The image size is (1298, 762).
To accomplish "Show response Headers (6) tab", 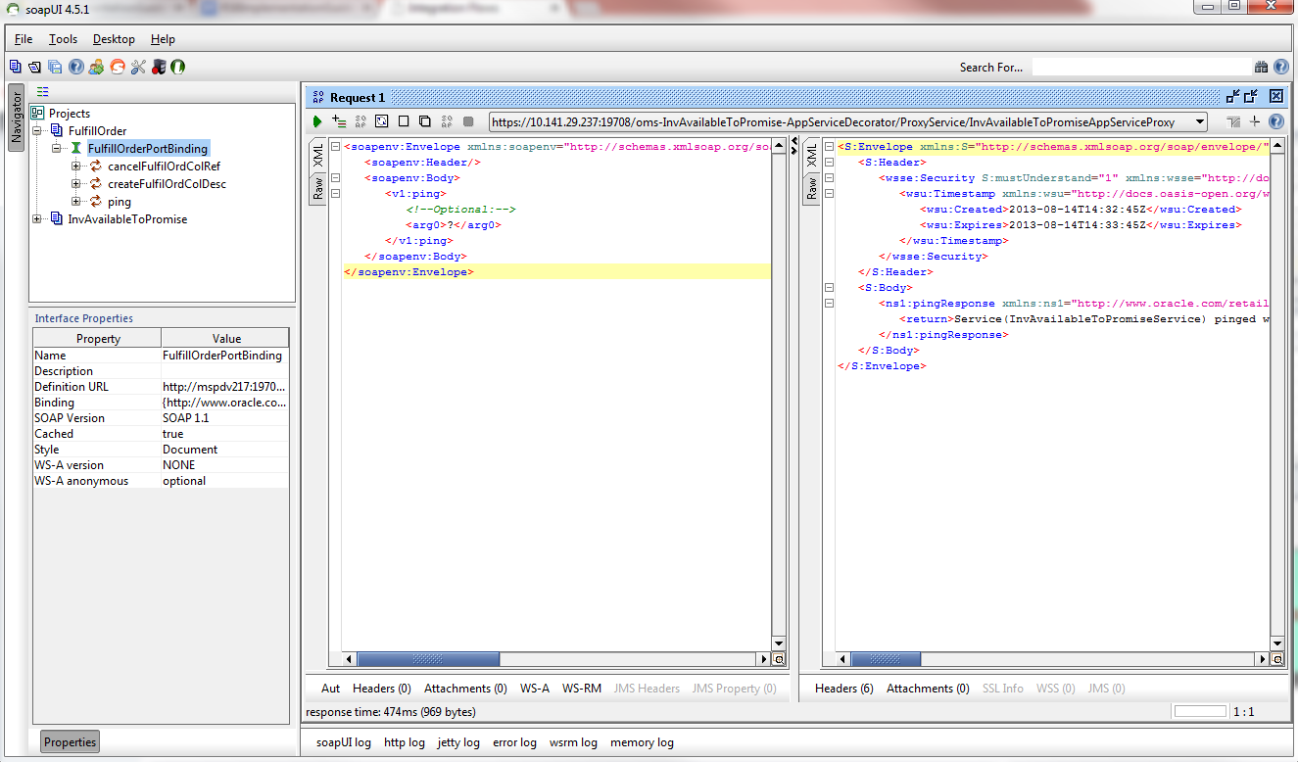I will 843,689.
